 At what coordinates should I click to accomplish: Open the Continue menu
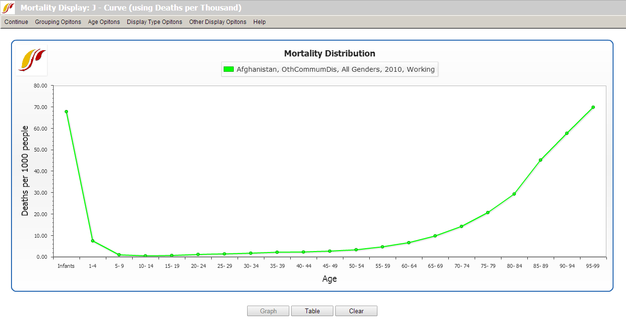tap(16, 22)
